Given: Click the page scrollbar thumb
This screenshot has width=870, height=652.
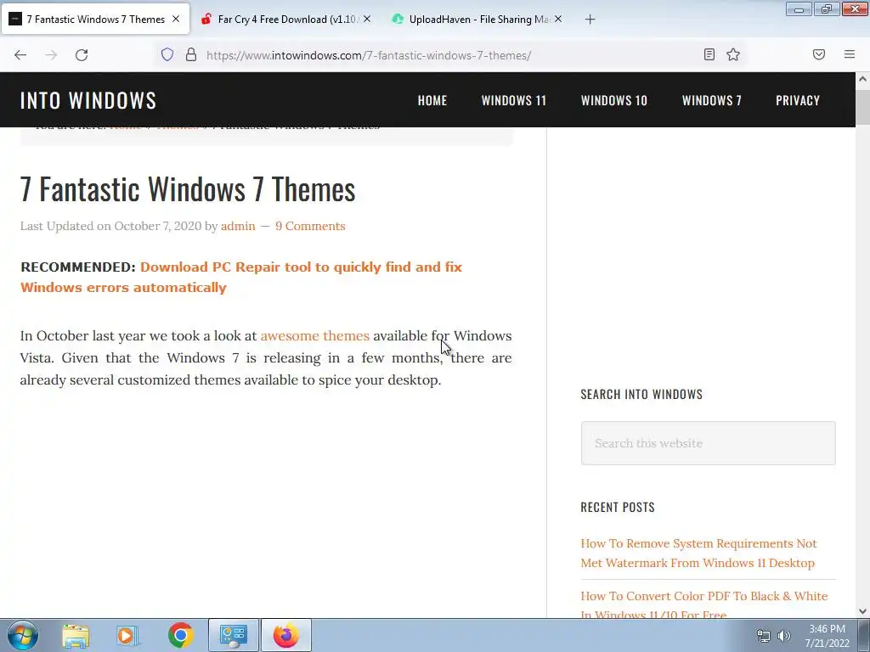Looking at the screenshot, I should click(x=863, y=107).
